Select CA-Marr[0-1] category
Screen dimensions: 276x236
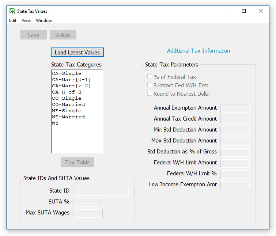pos(77,80)
